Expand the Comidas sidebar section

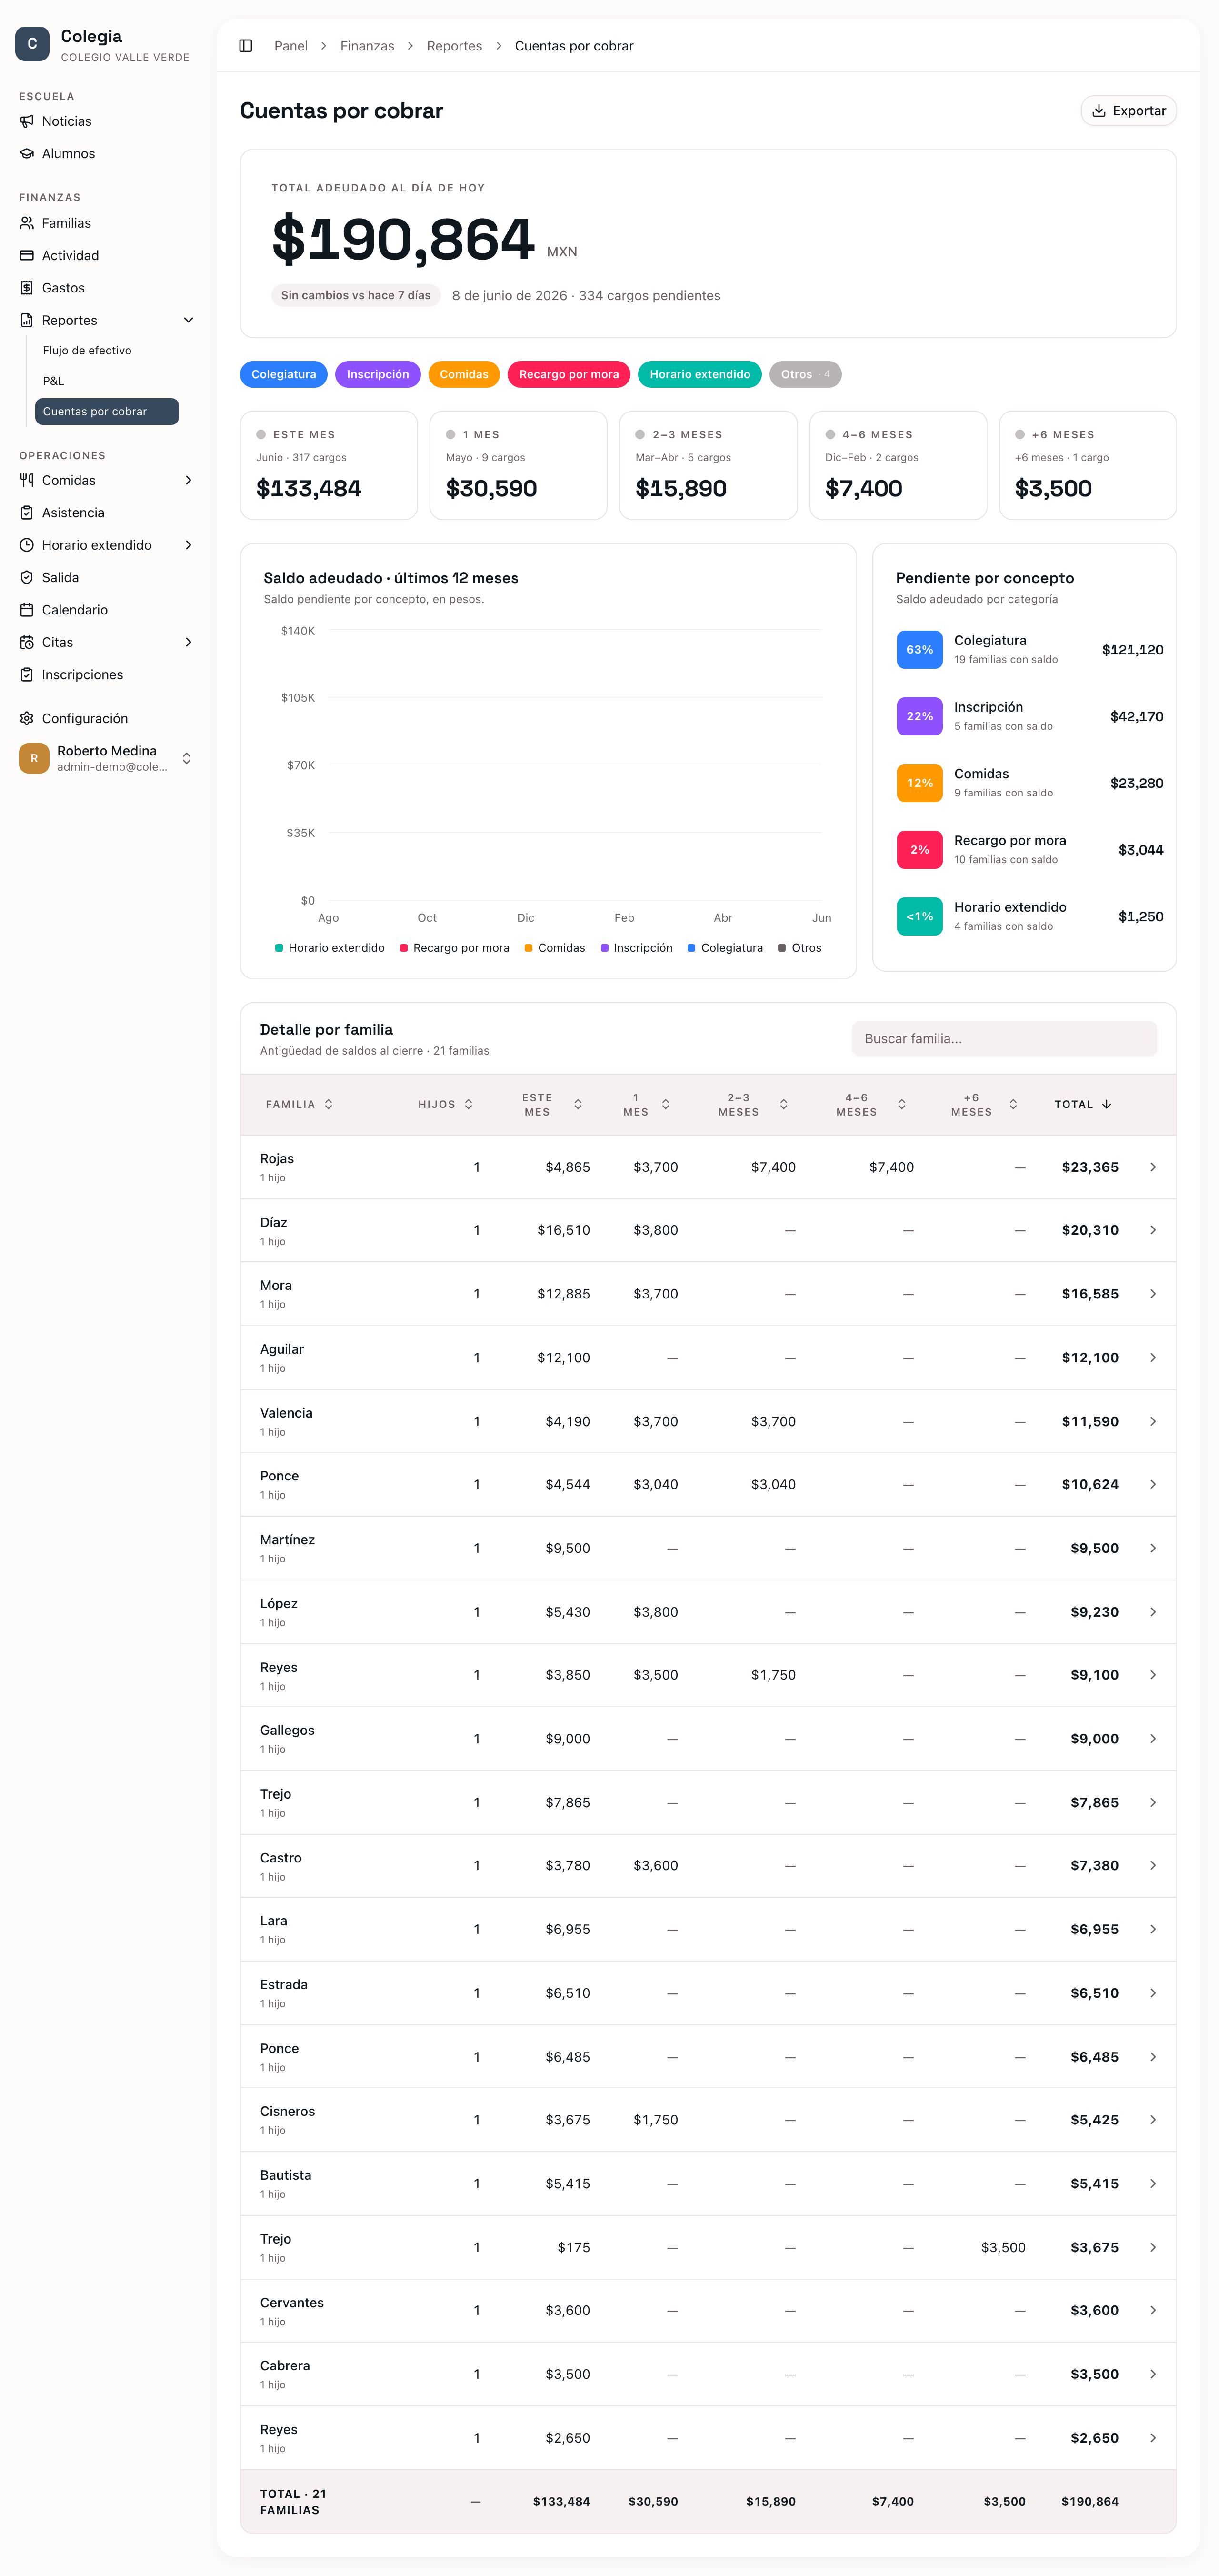[x=188, y=480]
